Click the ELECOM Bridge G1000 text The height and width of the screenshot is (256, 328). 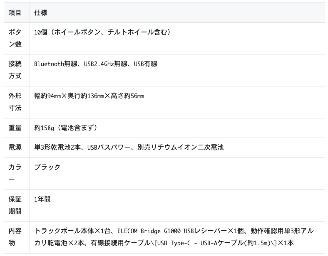pyautogui.click(x=149, y=231)
